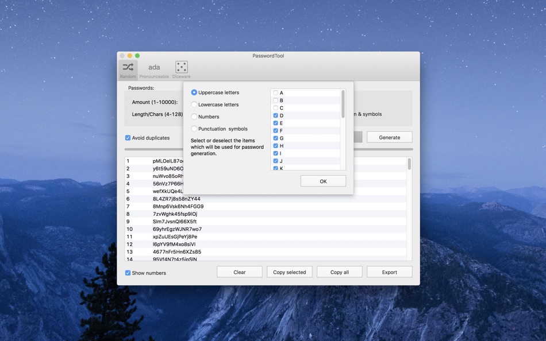Select password row 69yhrEgzWJNR7wo7
Image resolution: width=546 pixels, height=341 pixels.
tap(266, 229)
